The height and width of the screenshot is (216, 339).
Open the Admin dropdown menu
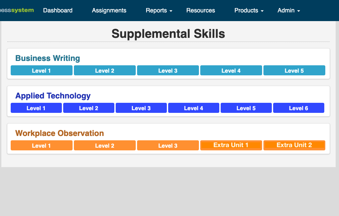[289, 10]
